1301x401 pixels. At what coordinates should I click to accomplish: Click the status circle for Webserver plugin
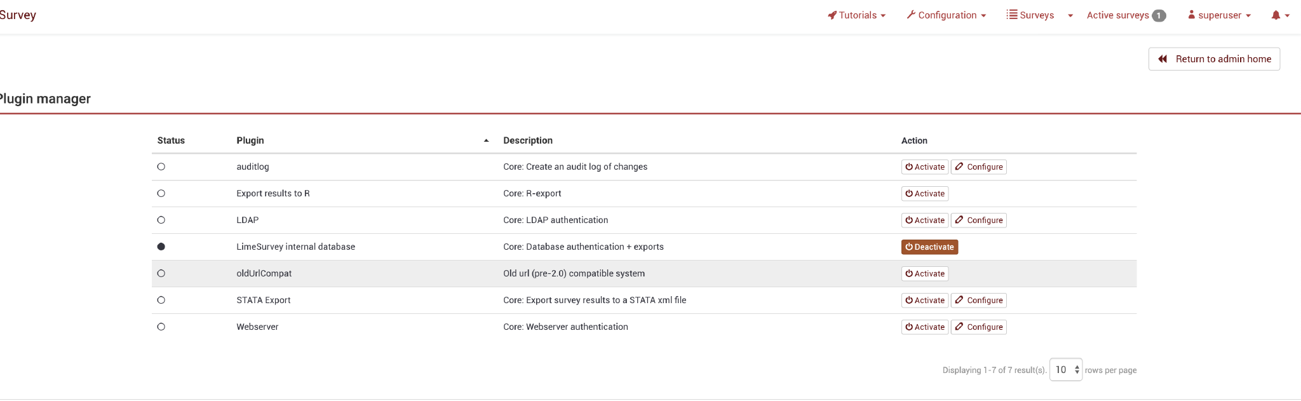coord(161,327)
